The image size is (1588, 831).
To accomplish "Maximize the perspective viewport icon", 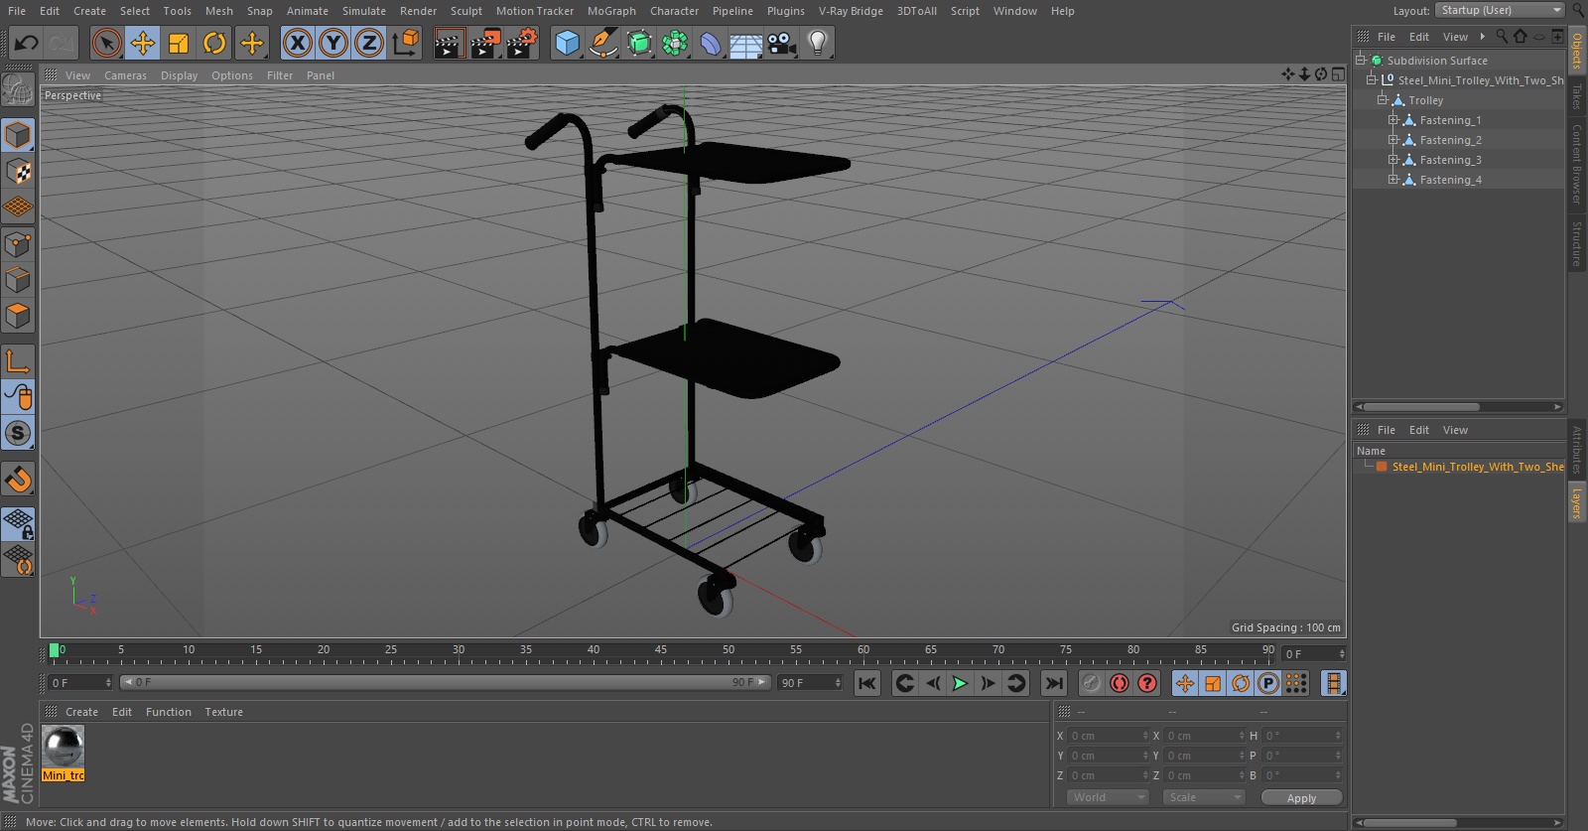I will [x=1338, y=74].
